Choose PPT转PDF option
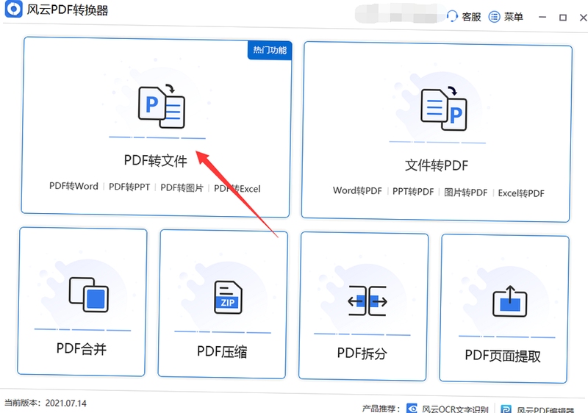Viewport: 588px width, 413px height. [x=413, y=192]
